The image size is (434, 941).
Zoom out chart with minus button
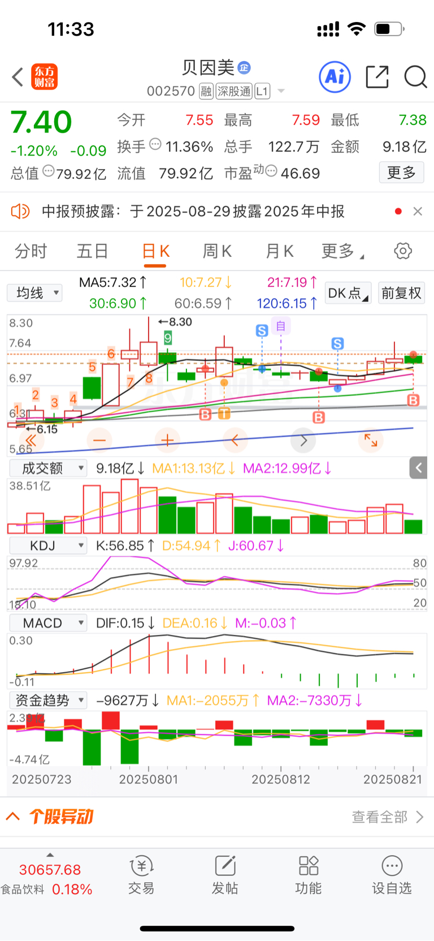(x=99, y=440)
